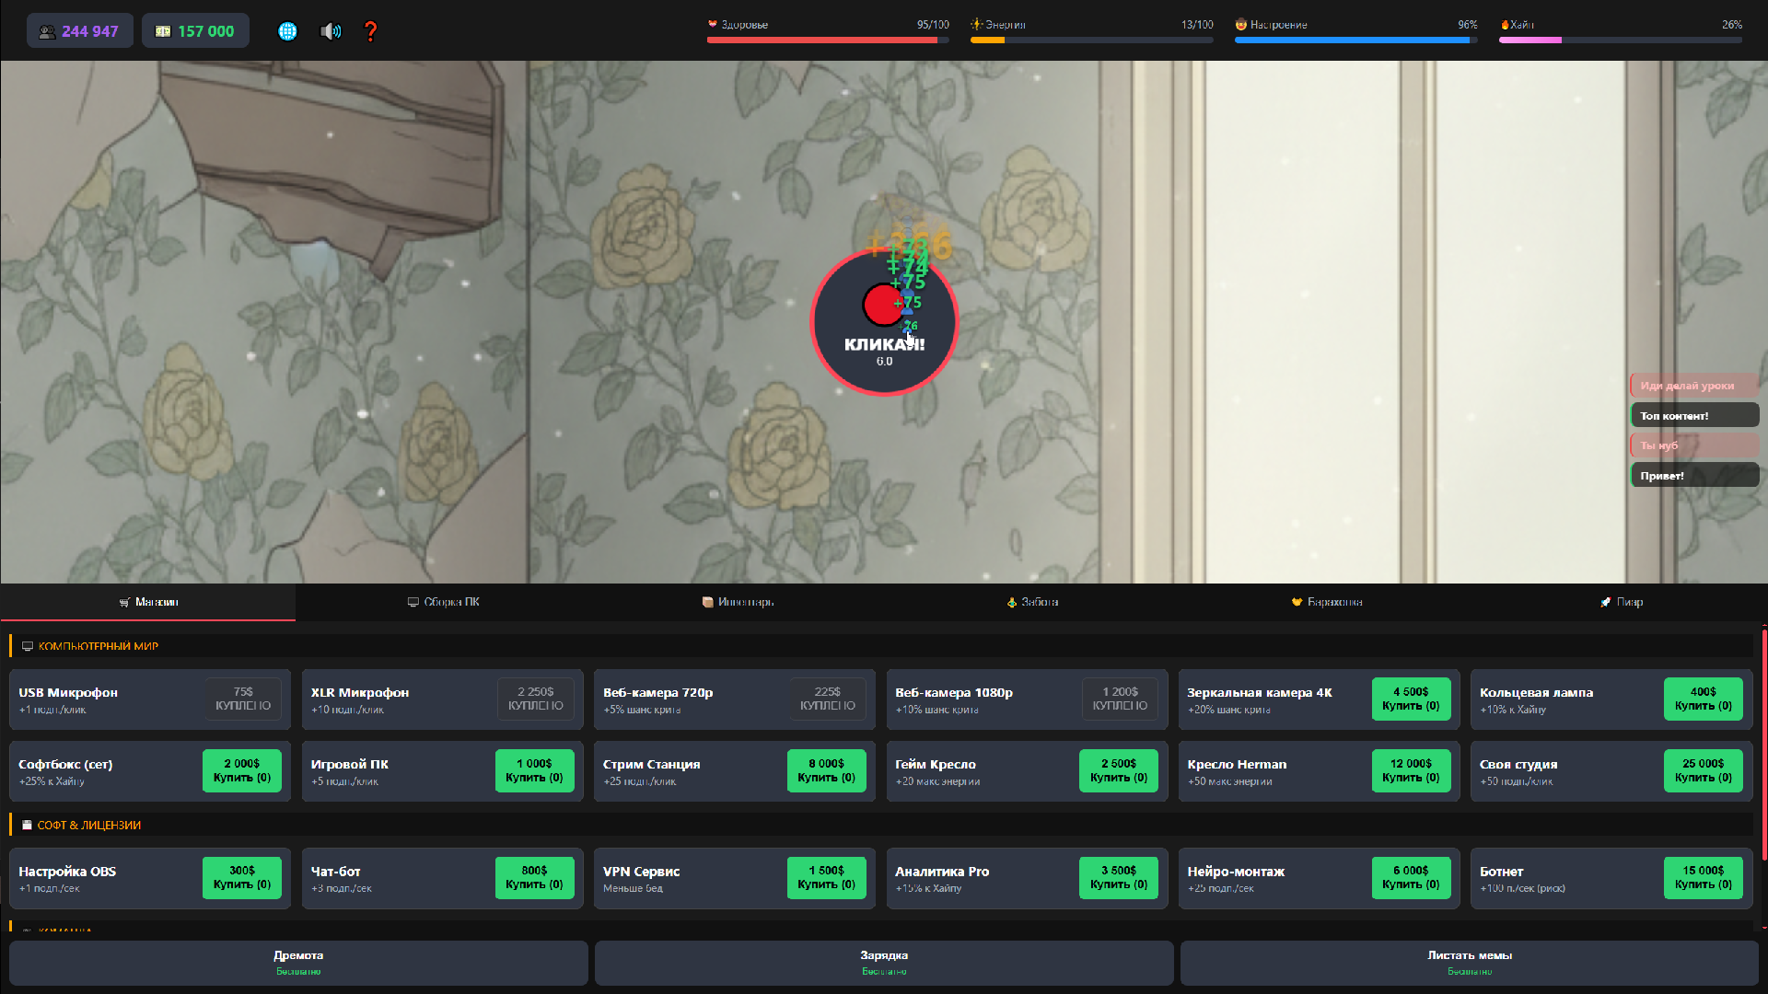Mute the game sound via speaker icon
1768x994 pixels.
(x=330, y=30)
